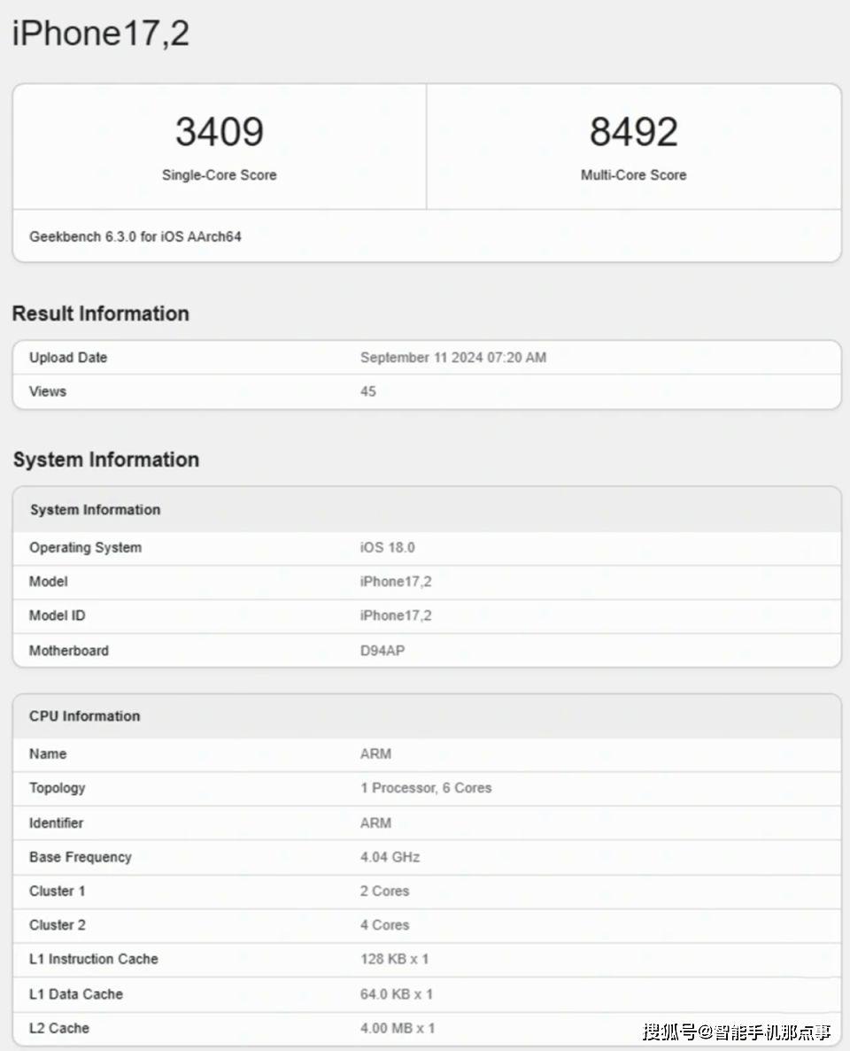This screenshot has height=1051, width=850.
Task: Click the L2 Cache label
Action: click(59, 1028)
